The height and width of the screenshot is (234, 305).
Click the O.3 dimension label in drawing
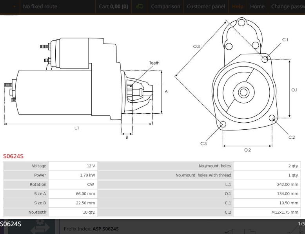pyautogui.click(x=196, y=47)
